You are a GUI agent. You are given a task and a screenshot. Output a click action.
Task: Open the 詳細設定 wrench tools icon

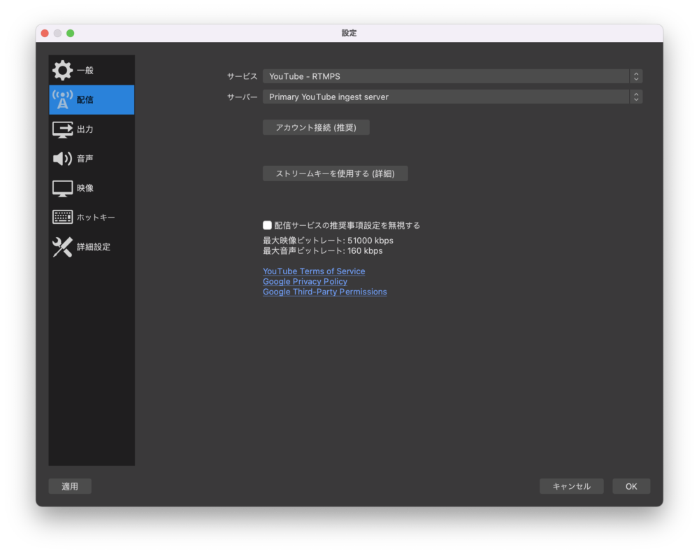point(62,247)
